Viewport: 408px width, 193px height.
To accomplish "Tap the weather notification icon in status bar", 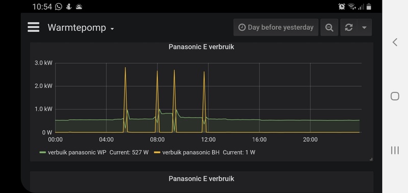I will 79,7.
